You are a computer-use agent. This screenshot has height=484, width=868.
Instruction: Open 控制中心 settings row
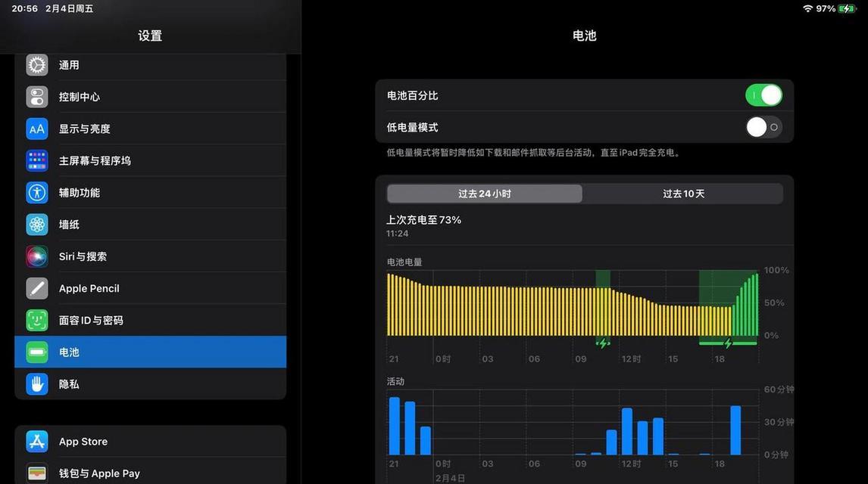[151, 98]
